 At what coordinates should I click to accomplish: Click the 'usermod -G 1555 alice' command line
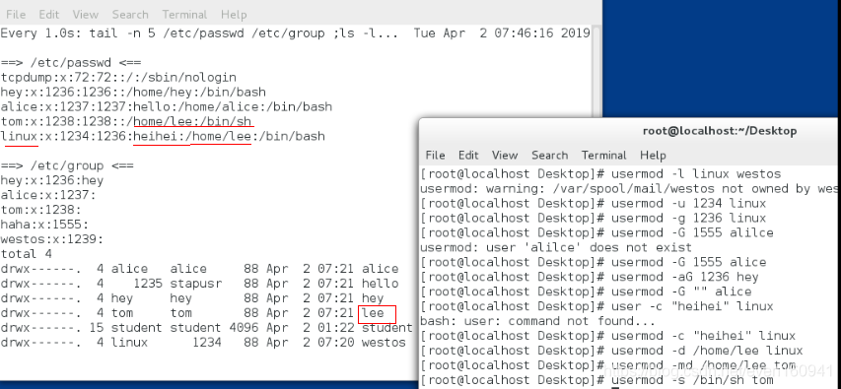594,262
